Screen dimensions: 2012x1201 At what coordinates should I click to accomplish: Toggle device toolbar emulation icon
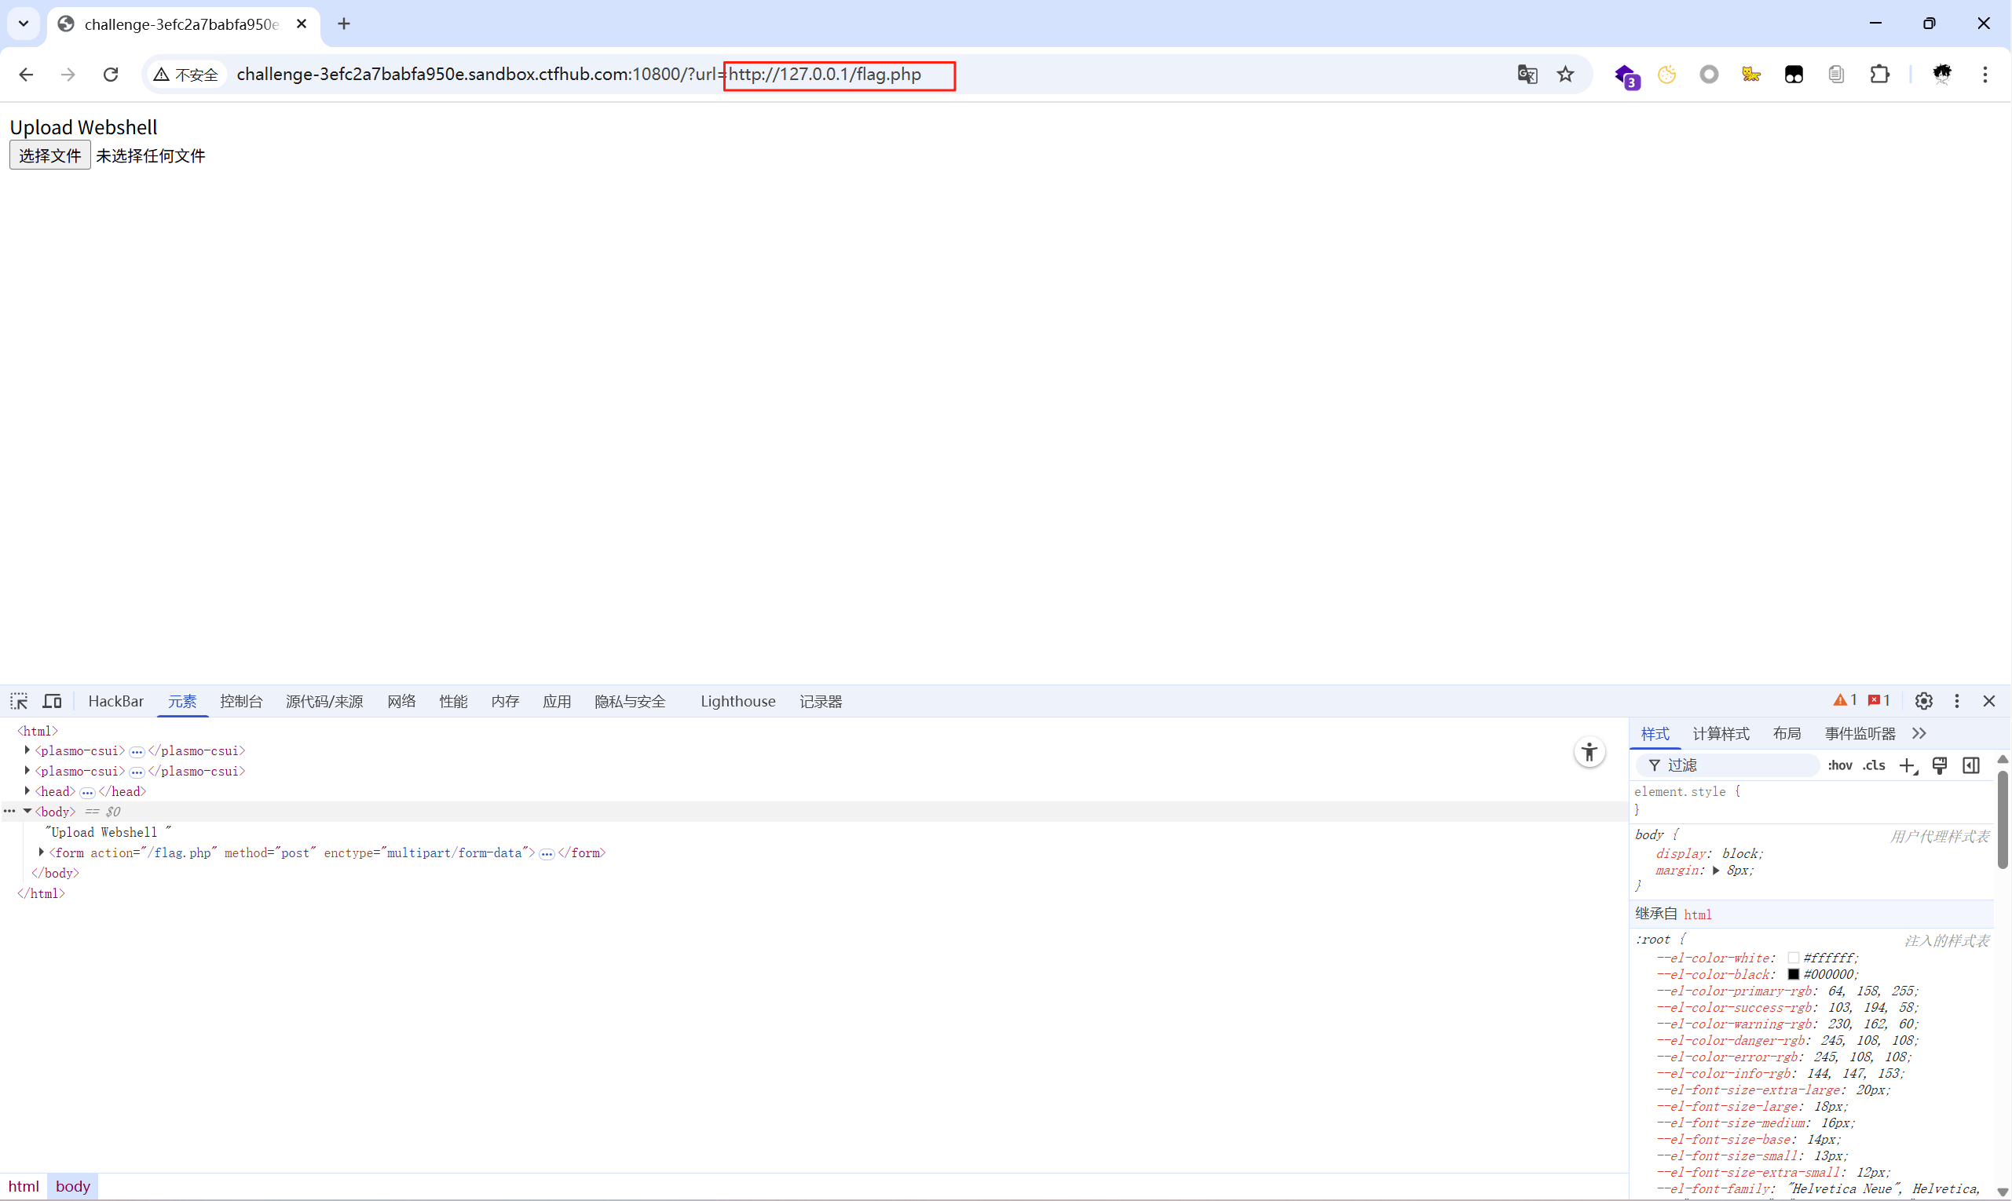53,701
